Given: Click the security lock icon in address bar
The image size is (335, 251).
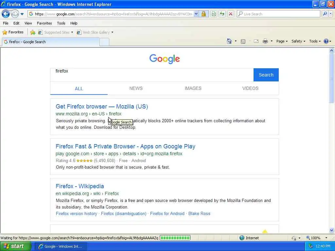Looking at the screenshot, I should point(203,14).
